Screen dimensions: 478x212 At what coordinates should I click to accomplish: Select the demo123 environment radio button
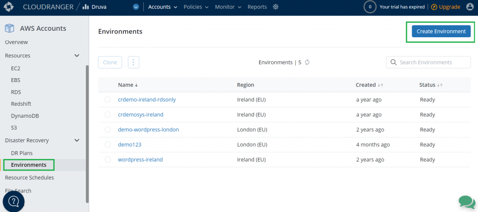(x=108, y=144)
